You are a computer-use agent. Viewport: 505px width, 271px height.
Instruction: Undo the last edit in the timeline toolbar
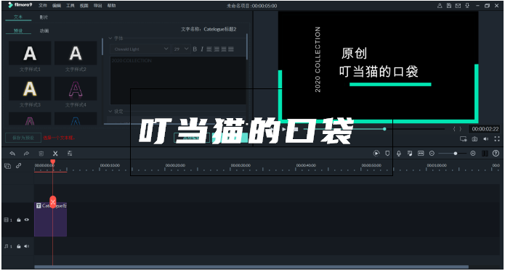pyautogui.click(x=12, y=154)
